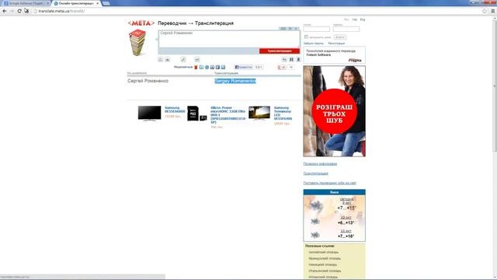The width and height of the screenshot is (497, 280).
Task: Reload the page with the refresh icon
Action: (19, 11)
